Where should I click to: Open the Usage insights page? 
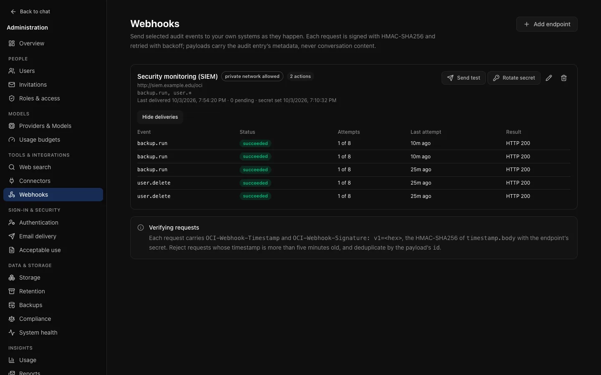coord(53,360)
